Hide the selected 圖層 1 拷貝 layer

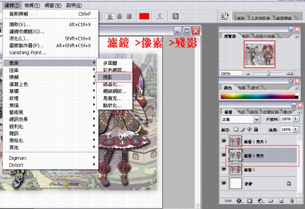tap(224, 155)
